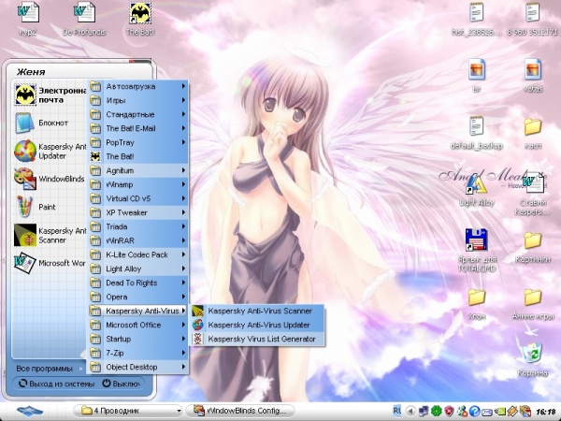Expand the Winamp submenu
Screen dimensions: 561x421
(x=138, y=184)
